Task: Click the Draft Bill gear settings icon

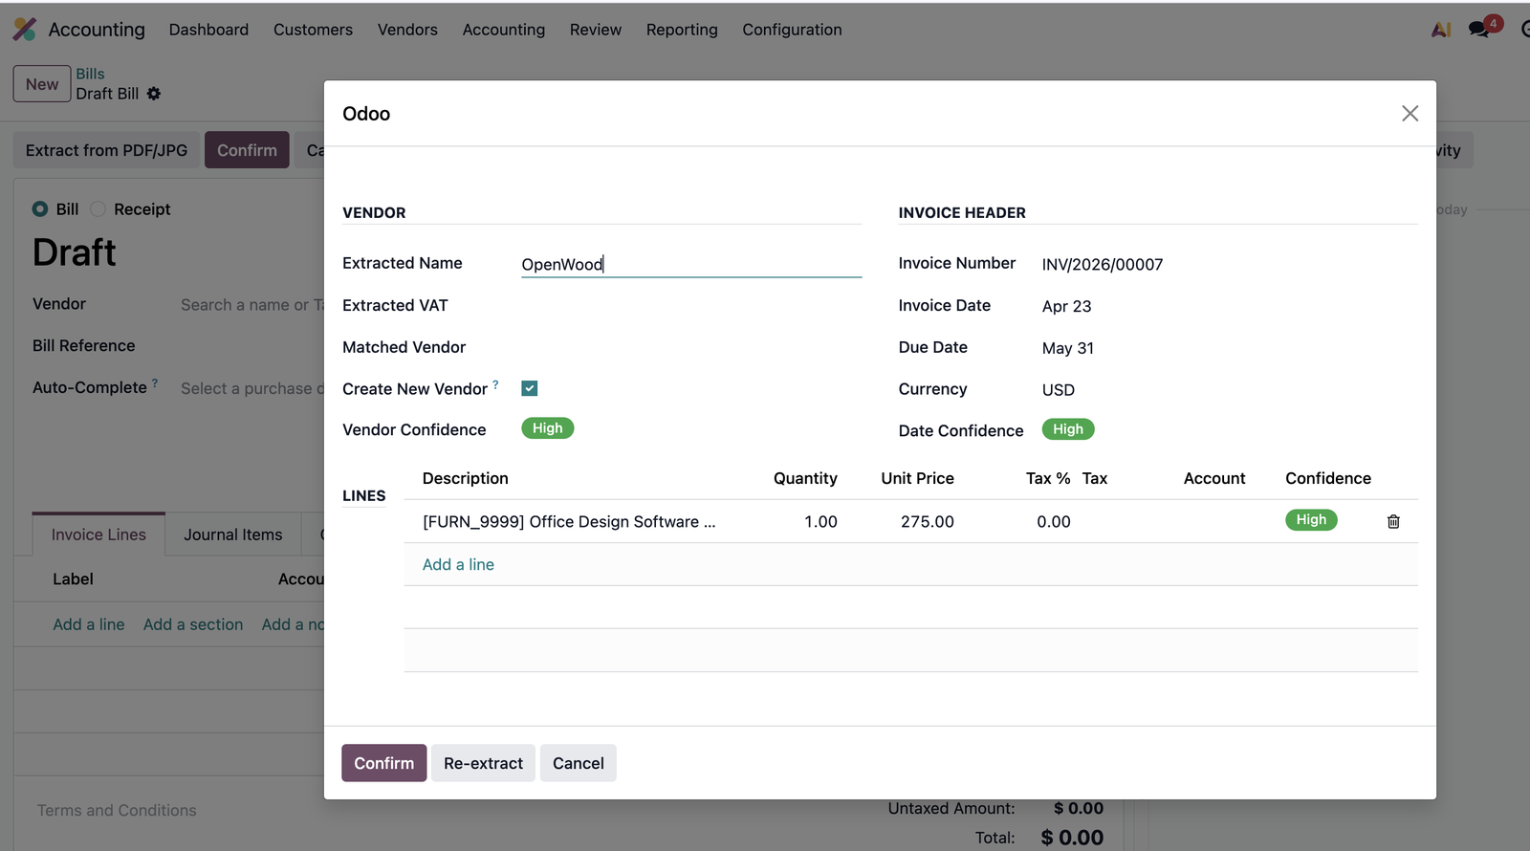Action: [154, 94]
